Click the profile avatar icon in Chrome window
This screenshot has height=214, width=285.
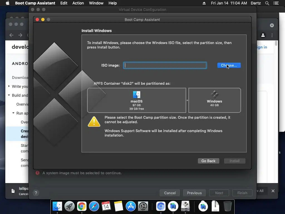(263, 35)
